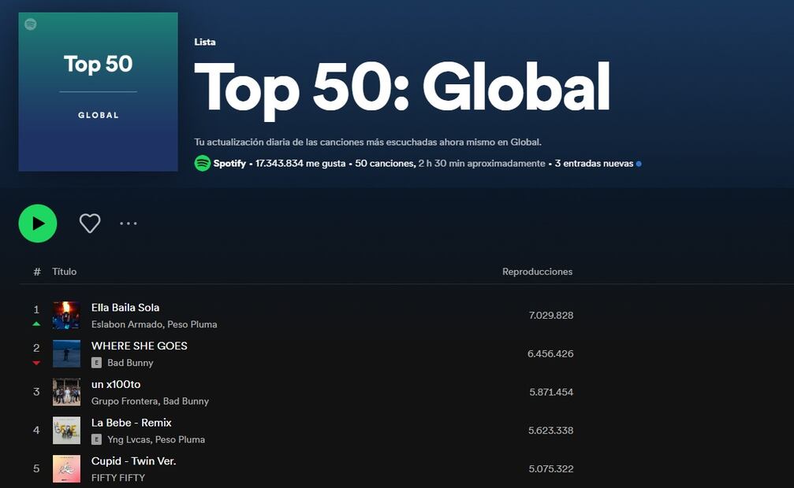Click the green new-entries dot indicator
Viewport: 794px width, 488px height.
(639, 163)
